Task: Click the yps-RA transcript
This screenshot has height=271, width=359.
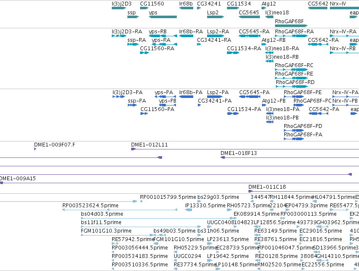Action: (x=165, y=44)
